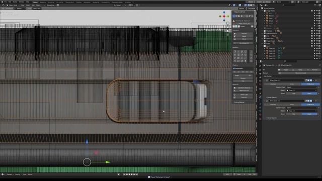Toggle exclude checkbox for Image Planes collection
Screen dimensions: 322x181
click(312, 11)
